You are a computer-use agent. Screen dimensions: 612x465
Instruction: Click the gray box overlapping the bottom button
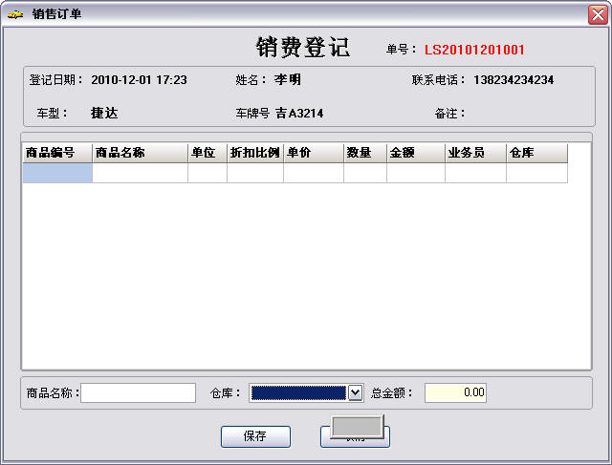(357, 426)
